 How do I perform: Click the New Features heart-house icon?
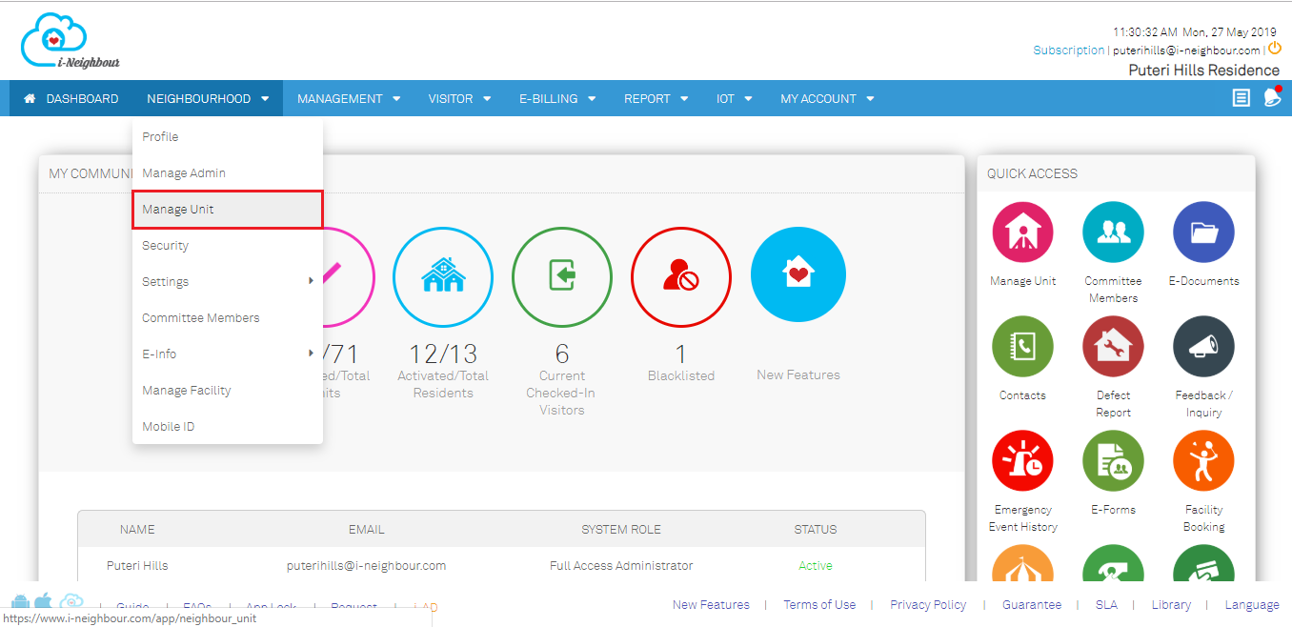[x=798, y=275]
